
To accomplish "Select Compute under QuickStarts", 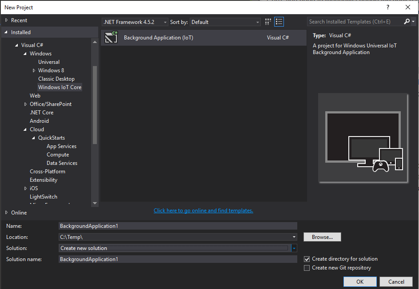I will click(x=58, y=155).
